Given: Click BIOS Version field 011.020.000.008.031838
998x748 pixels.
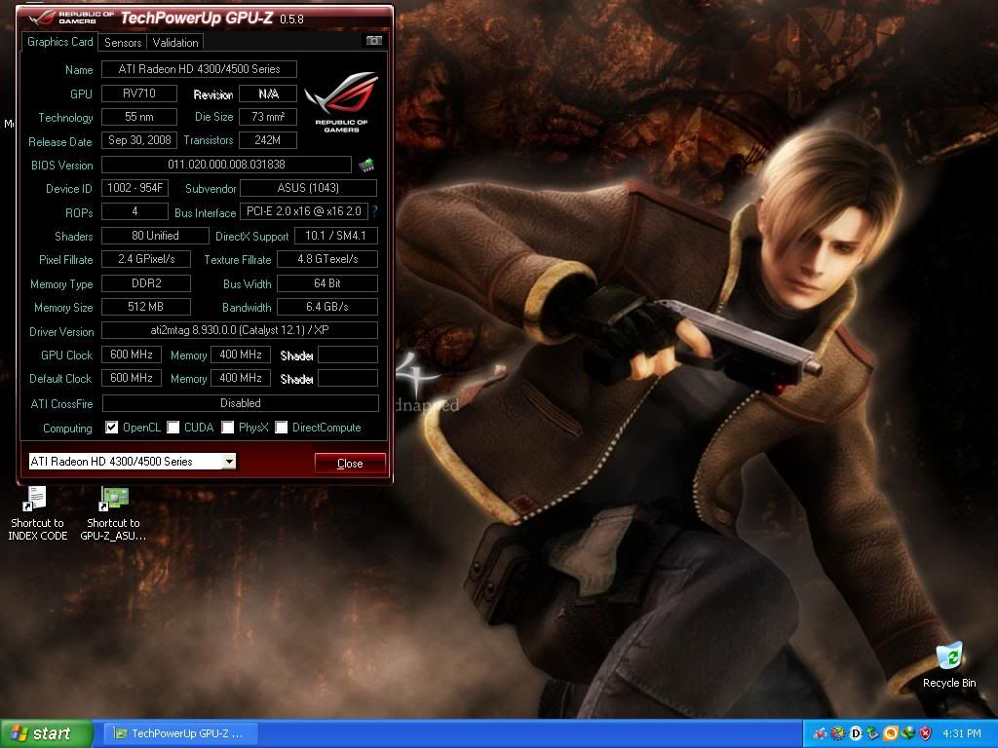Looking at the screenshot, I should 226,164.
